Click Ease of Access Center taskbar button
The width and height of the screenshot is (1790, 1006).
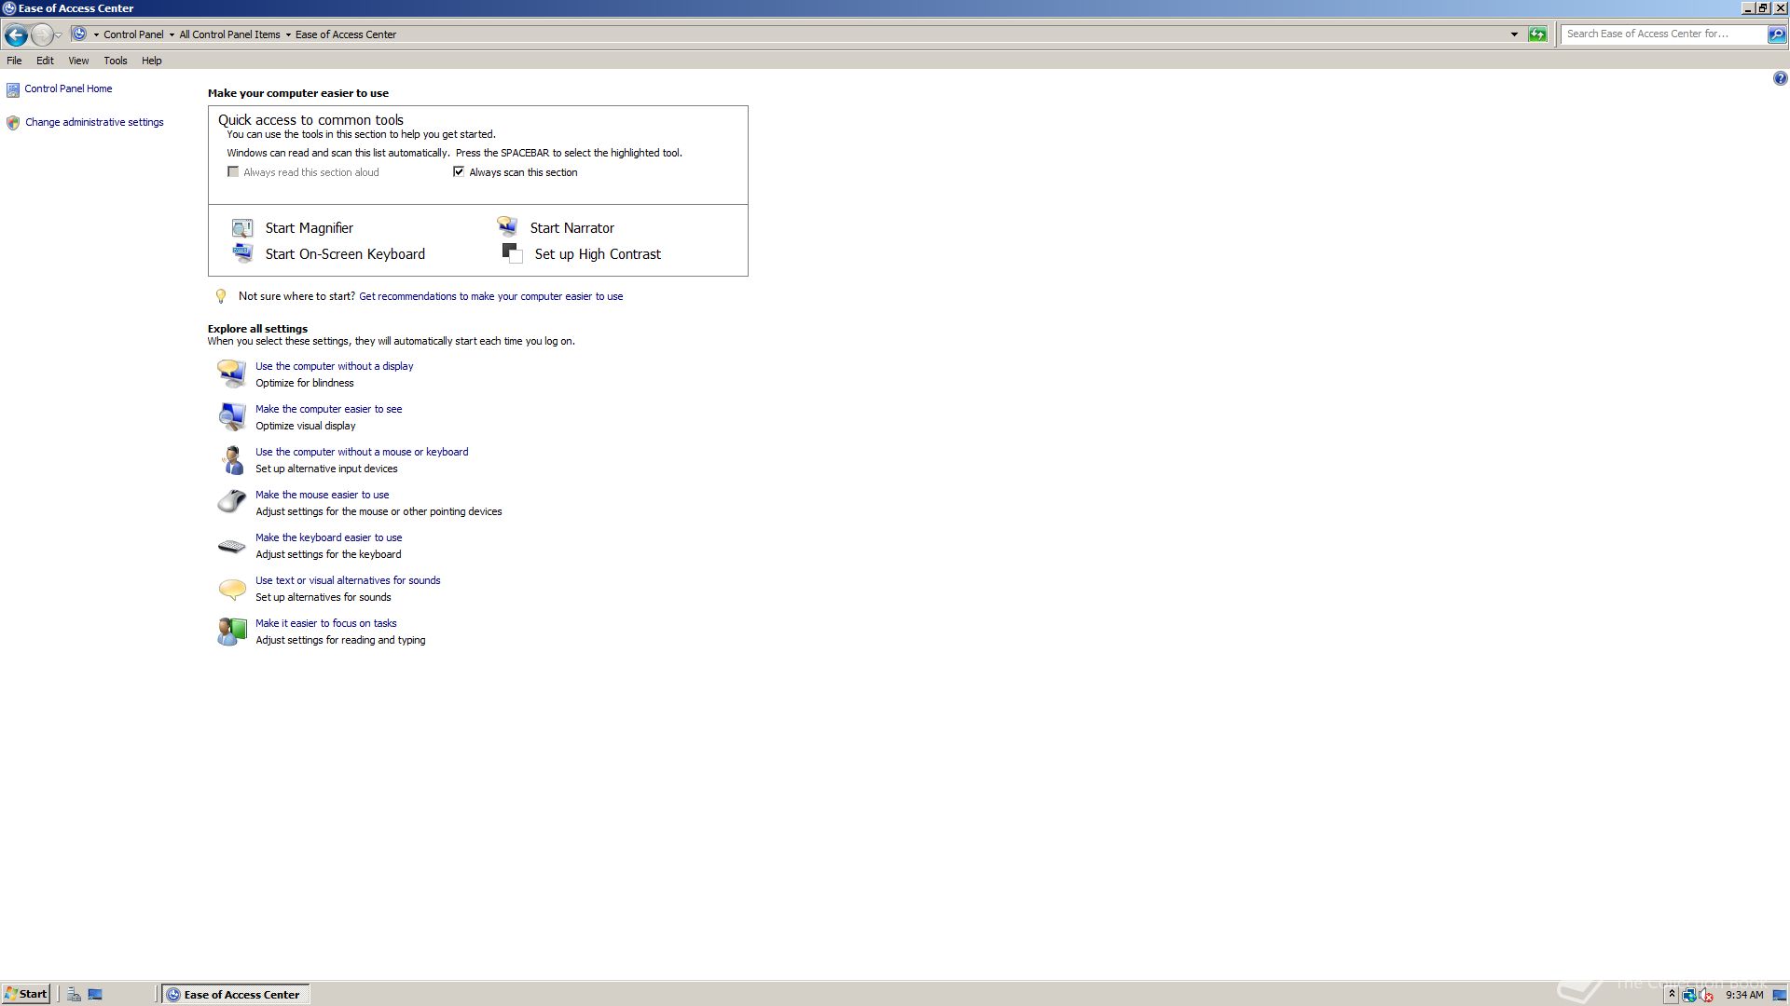pyautogui.click(x=235, y=995)
